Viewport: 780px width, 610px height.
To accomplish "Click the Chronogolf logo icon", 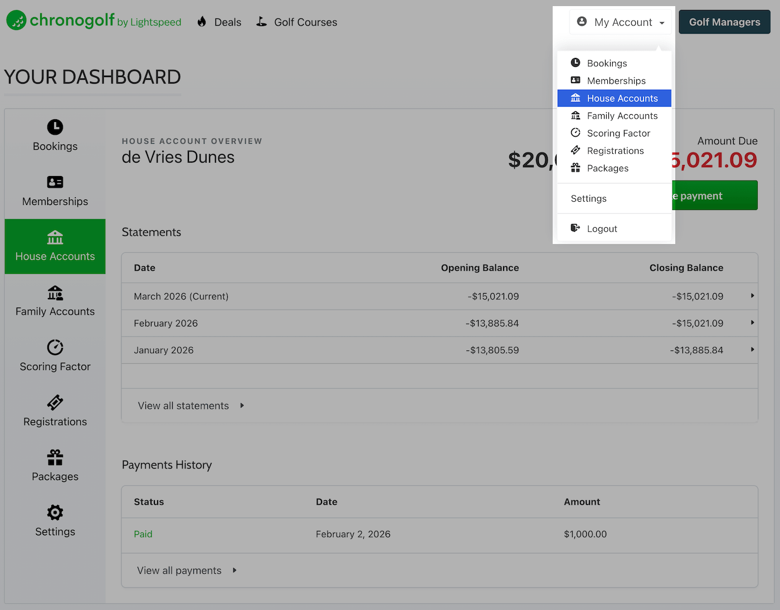I will (x=16, y=21).
